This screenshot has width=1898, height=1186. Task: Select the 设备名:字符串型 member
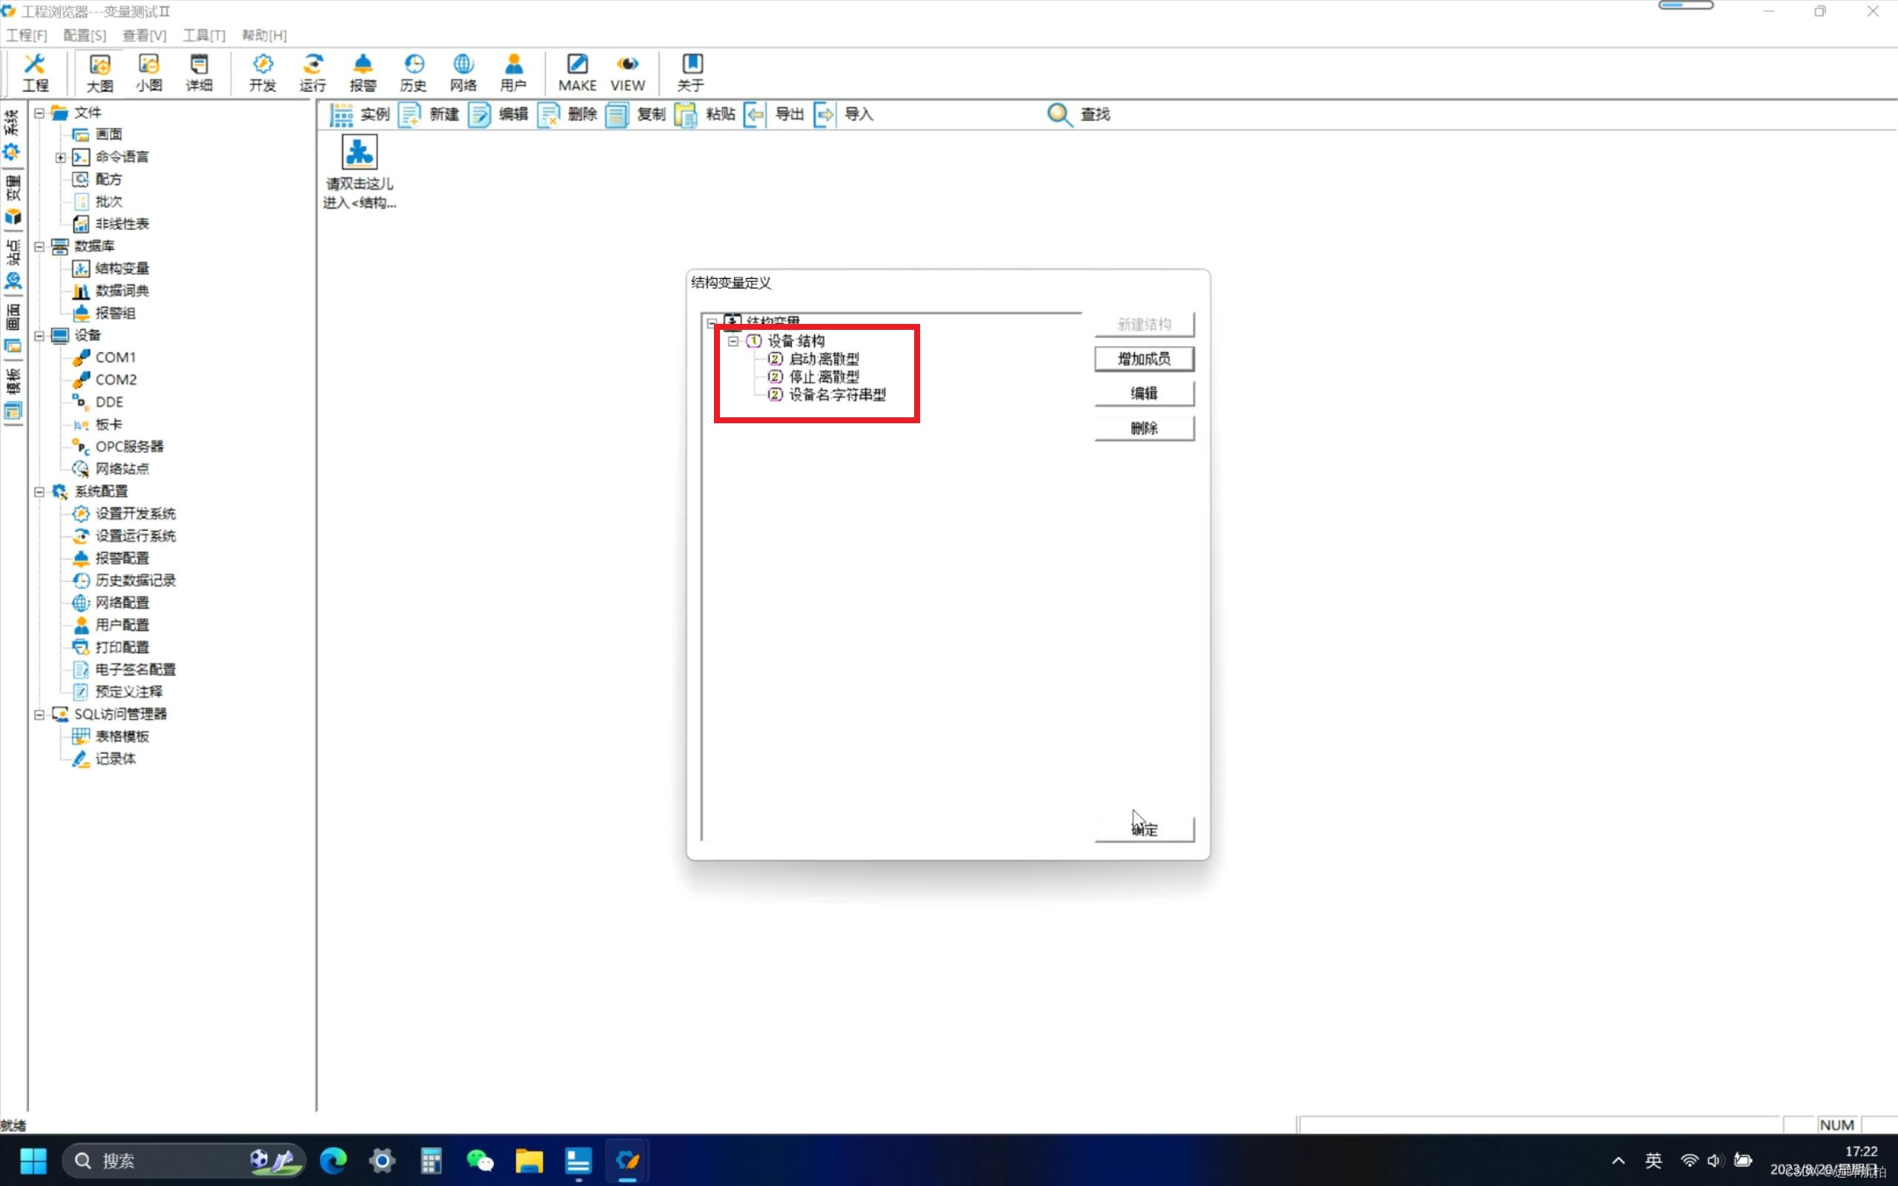pos(837,394)
